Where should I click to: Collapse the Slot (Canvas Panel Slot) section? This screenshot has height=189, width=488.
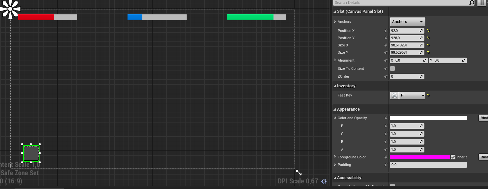pyautogui.click(x=335, y=12)
